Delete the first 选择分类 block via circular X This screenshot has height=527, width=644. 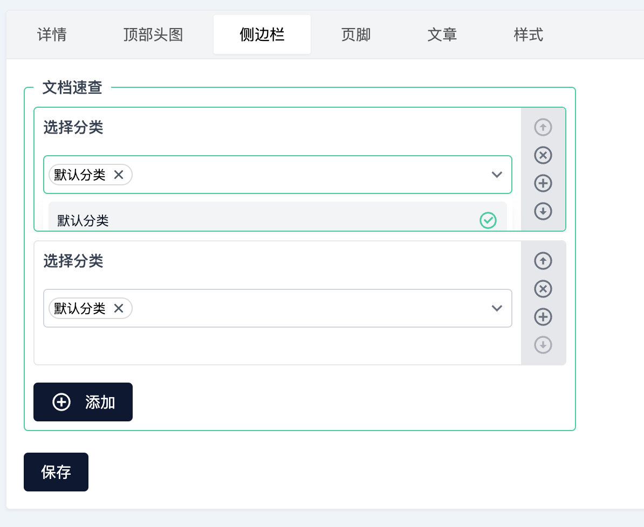click(543, 155)
